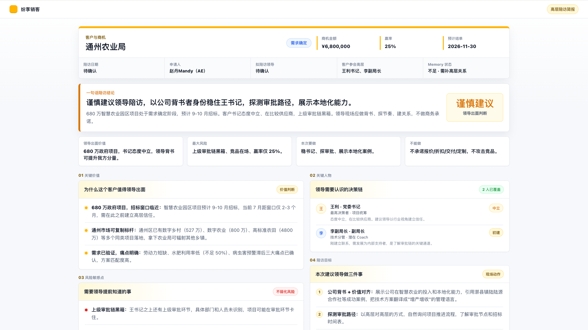The image size is (588, 330).
Task: Click the 李 avatar icon
Action: (x=321, y=233)
